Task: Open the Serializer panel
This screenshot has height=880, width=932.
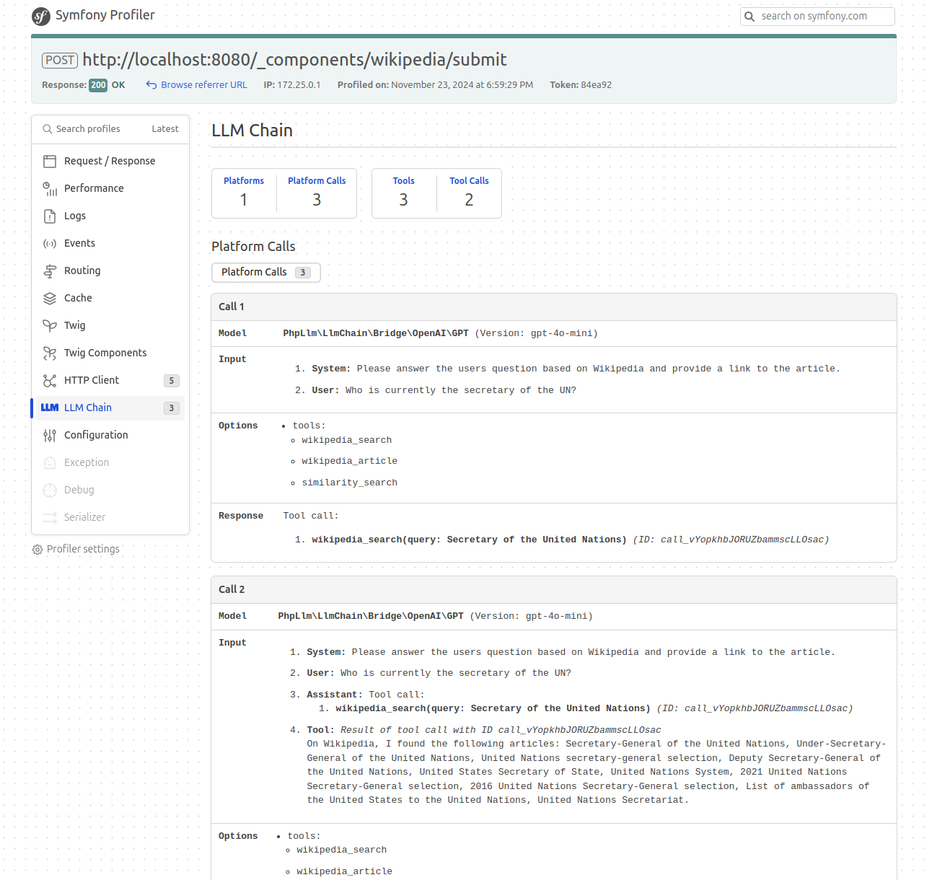Action: [84, 517]
